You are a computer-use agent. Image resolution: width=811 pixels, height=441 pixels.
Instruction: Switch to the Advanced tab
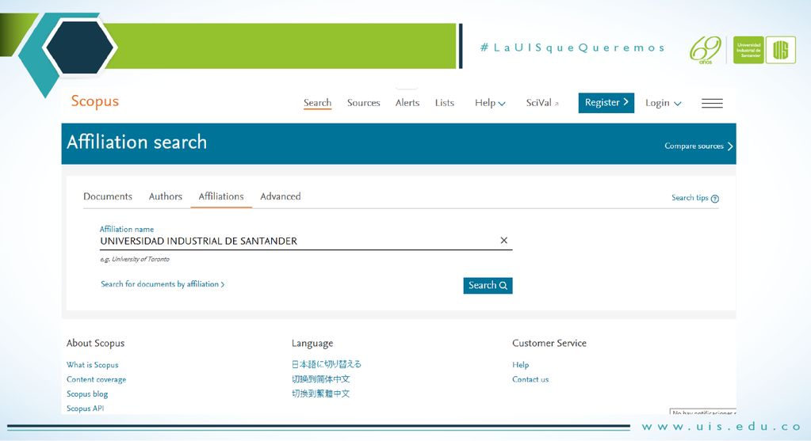(281, 196)
